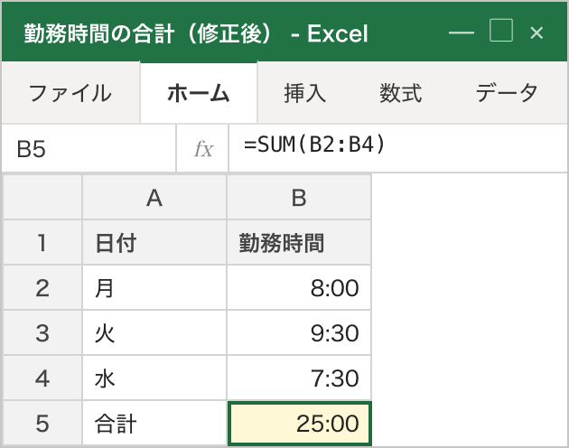This screenshot has height=448, width=569.
Task: Select column B header
Action: click(x=299, y=198)
